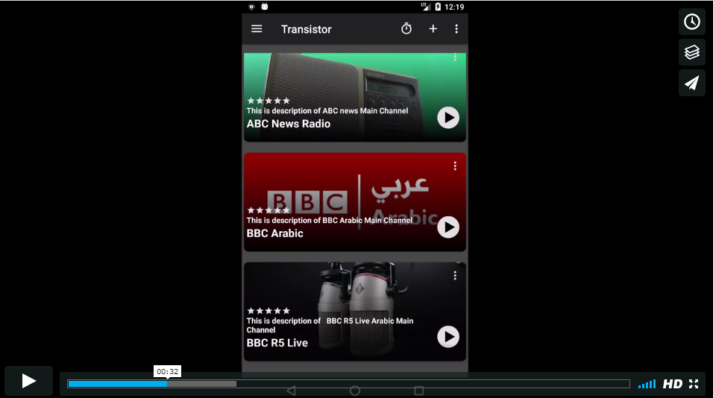Screen dimensions: 713x398
Task: Seek on the video progress bar
Action: pyautogui.click(x=348, y=384)
